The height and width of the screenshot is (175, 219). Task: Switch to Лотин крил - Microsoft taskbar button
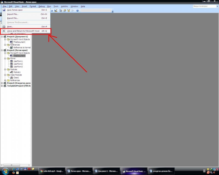pyautogui.click(x=79, y=171)
